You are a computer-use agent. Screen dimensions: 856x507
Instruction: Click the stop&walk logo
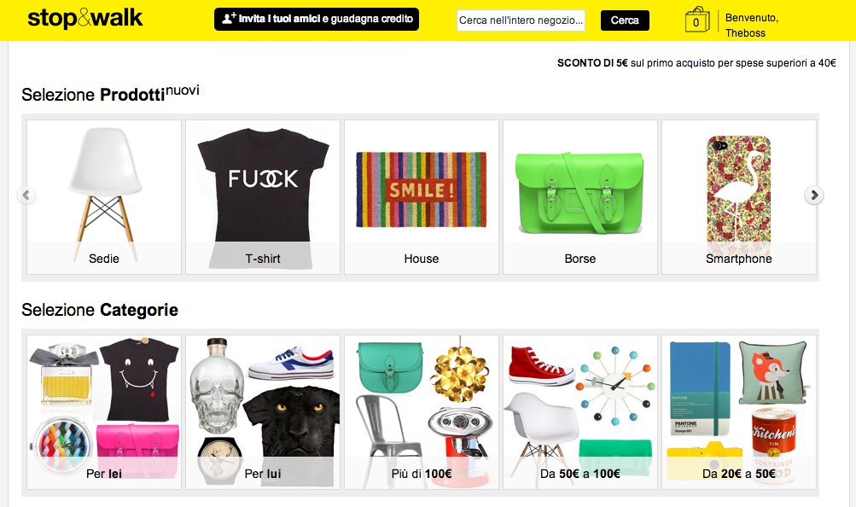pos(84,18)
